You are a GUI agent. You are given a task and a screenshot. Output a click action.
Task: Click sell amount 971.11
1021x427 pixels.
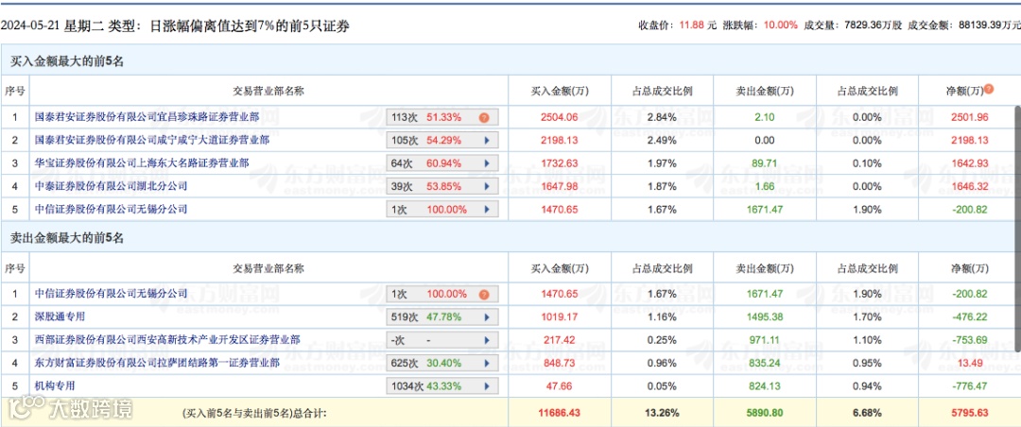(x=766, y=340)
